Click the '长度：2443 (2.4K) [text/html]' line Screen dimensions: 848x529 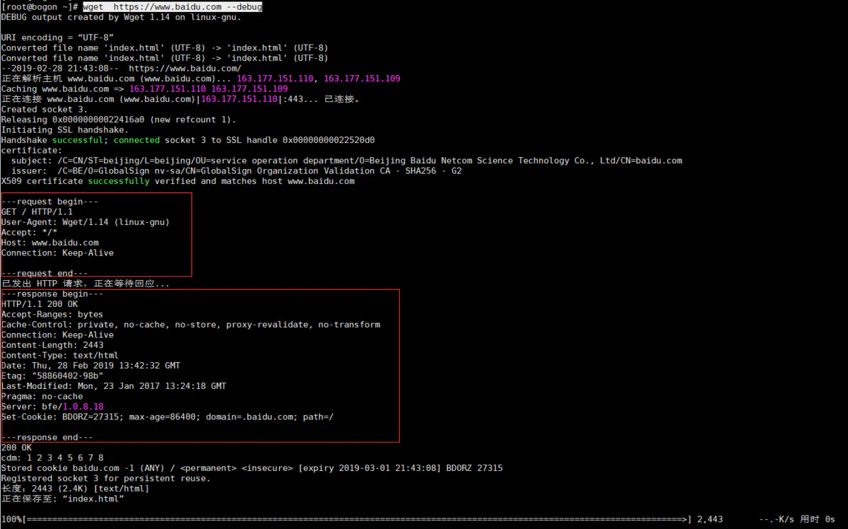point(76,489)
